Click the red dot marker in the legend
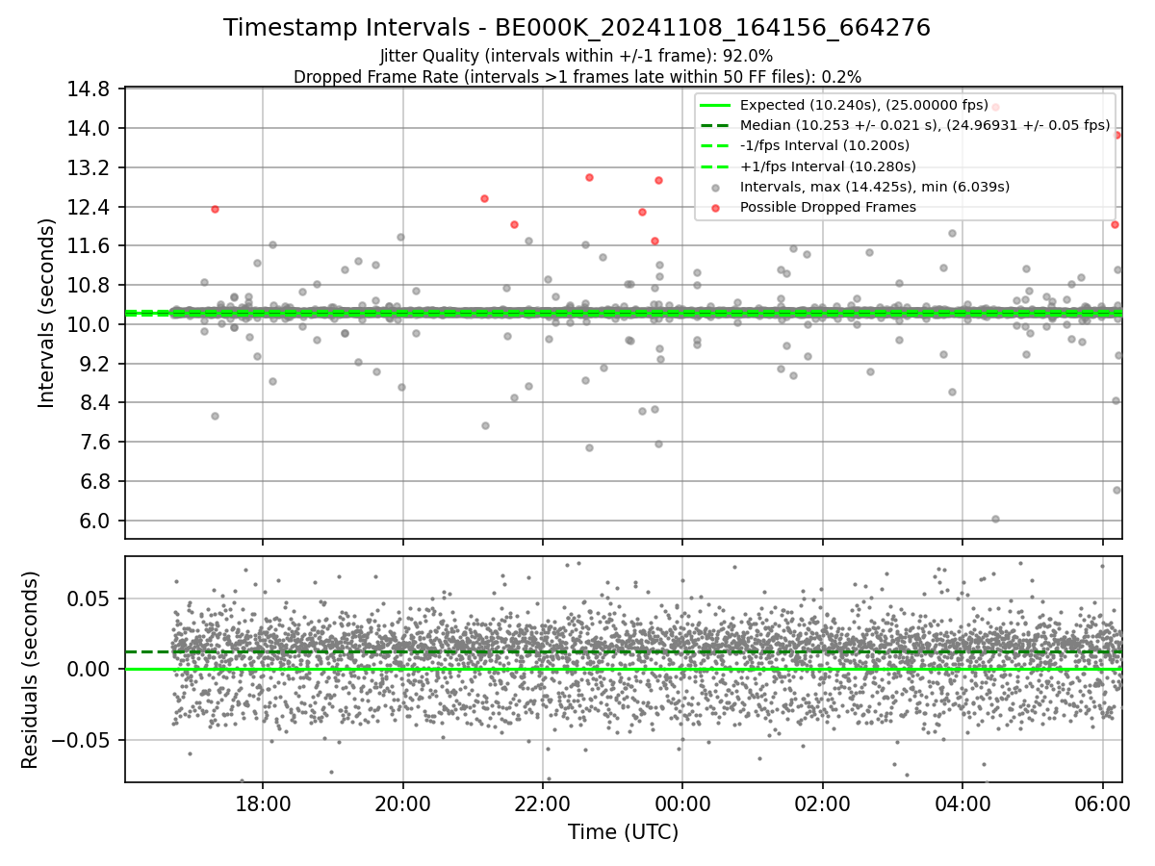The width and height of the screenshot is (1155, 866). (x=715, y=207)
